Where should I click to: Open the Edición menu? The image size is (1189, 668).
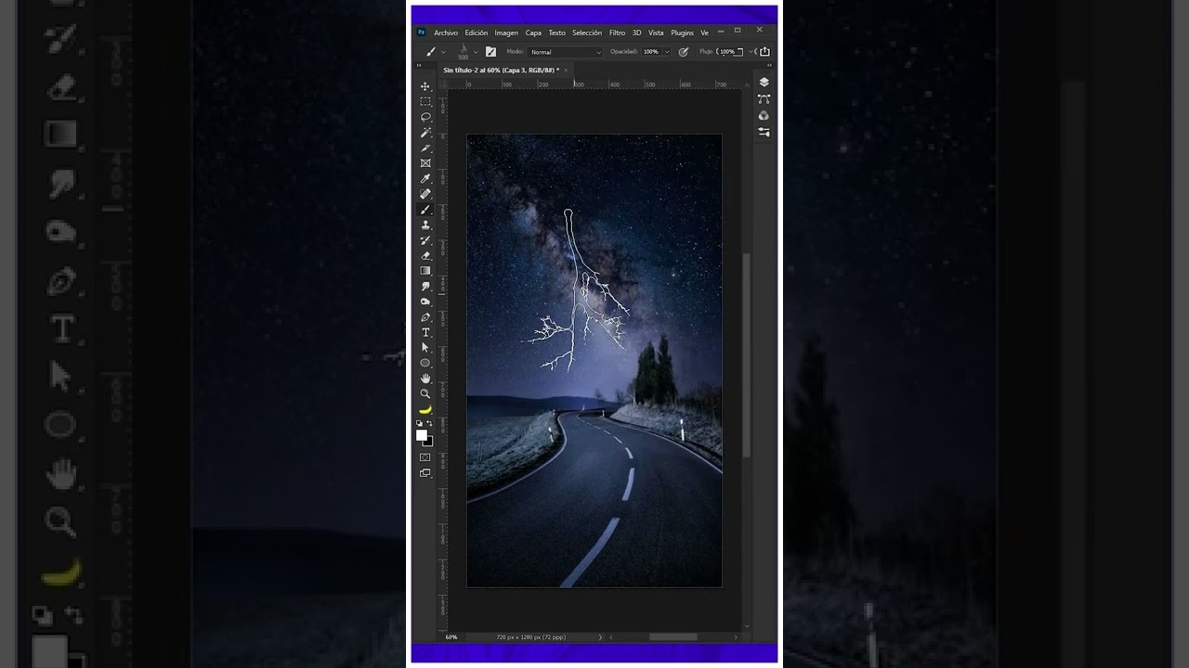(x=477, y=32)
